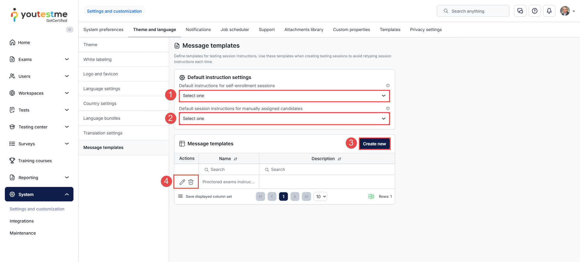The width and height of the screenshot is (580, 262).
Task: Click the Search anything field
Action: pyautogui.click(x=473, y=11)
